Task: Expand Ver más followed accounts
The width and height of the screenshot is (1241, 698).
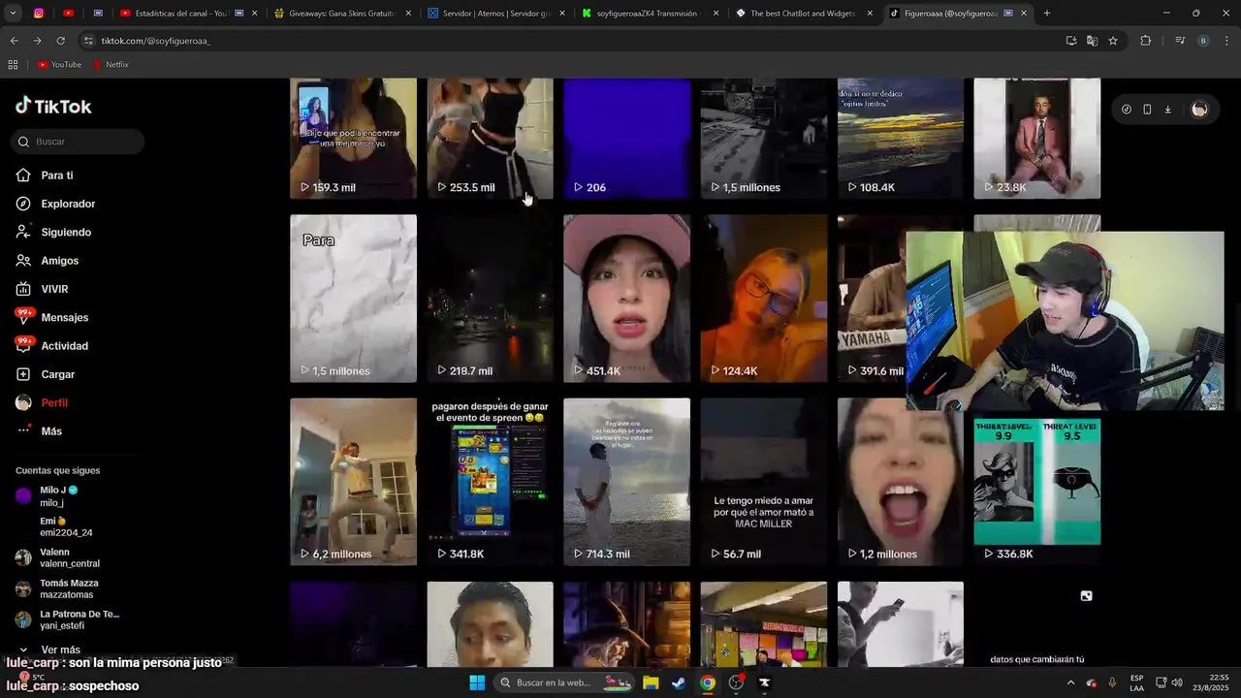Action: pyautogui.click(x=51, y=650)
